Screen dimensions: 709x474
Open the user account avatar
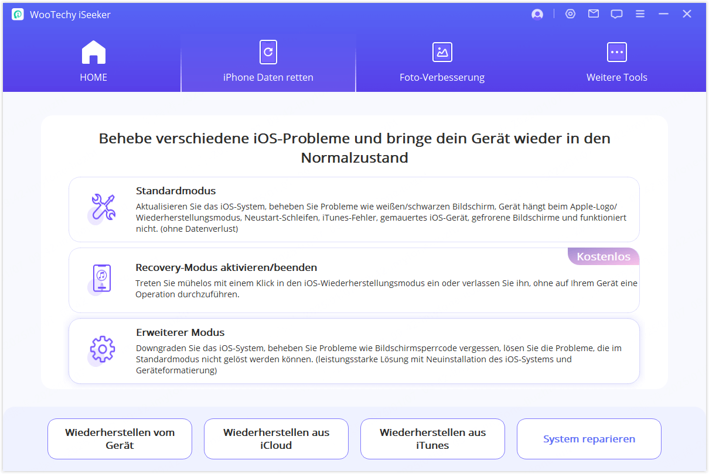[x=537, y=13]
